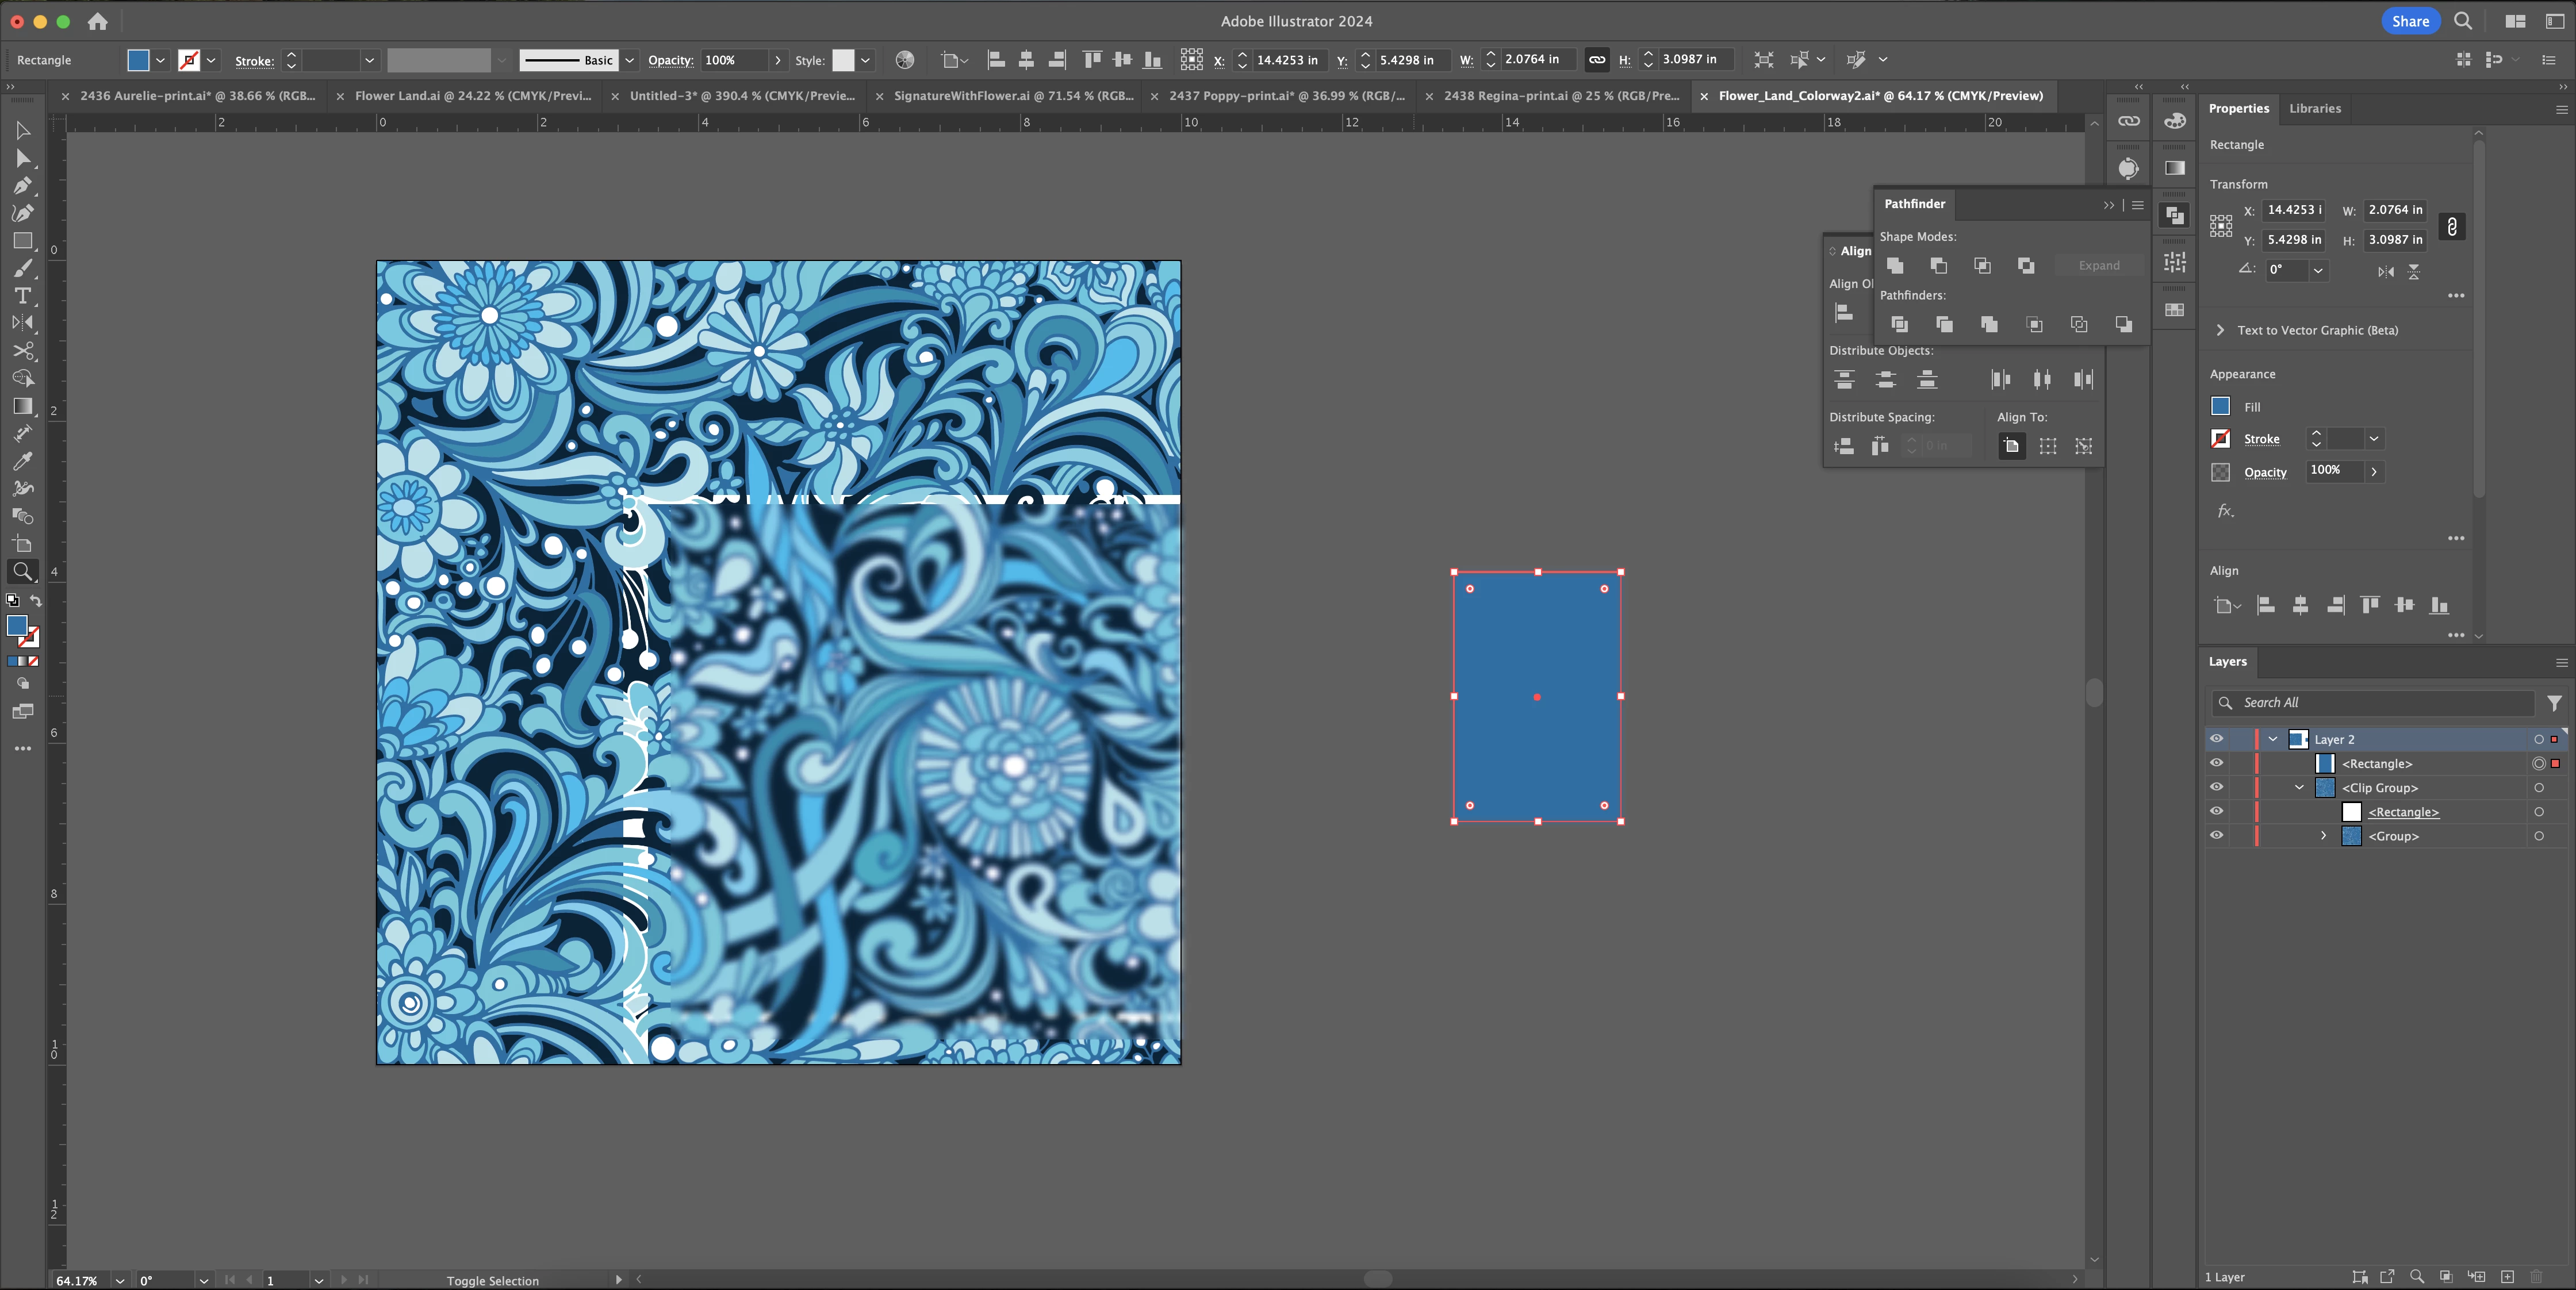Screen dimensions: 2576x1290
Task: Click the Fill color swatch in Appearance
Action: pyautogui.click(x=2220, y=407)
